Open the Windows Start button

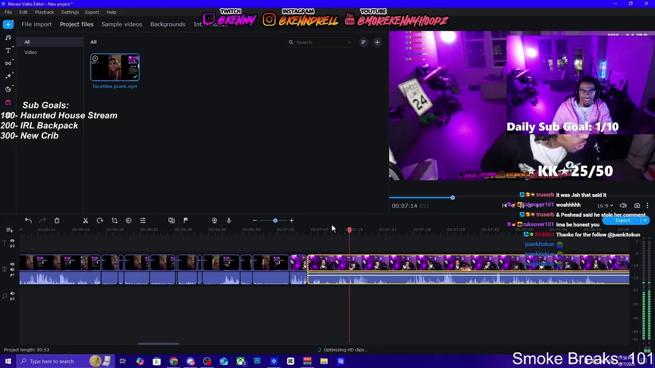coord(8,361)
